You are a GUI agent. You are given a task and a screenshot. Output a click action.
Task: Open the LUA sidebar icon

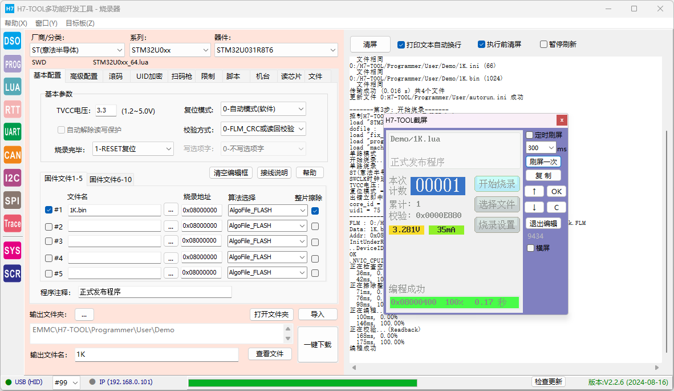(x=12, y=87)
